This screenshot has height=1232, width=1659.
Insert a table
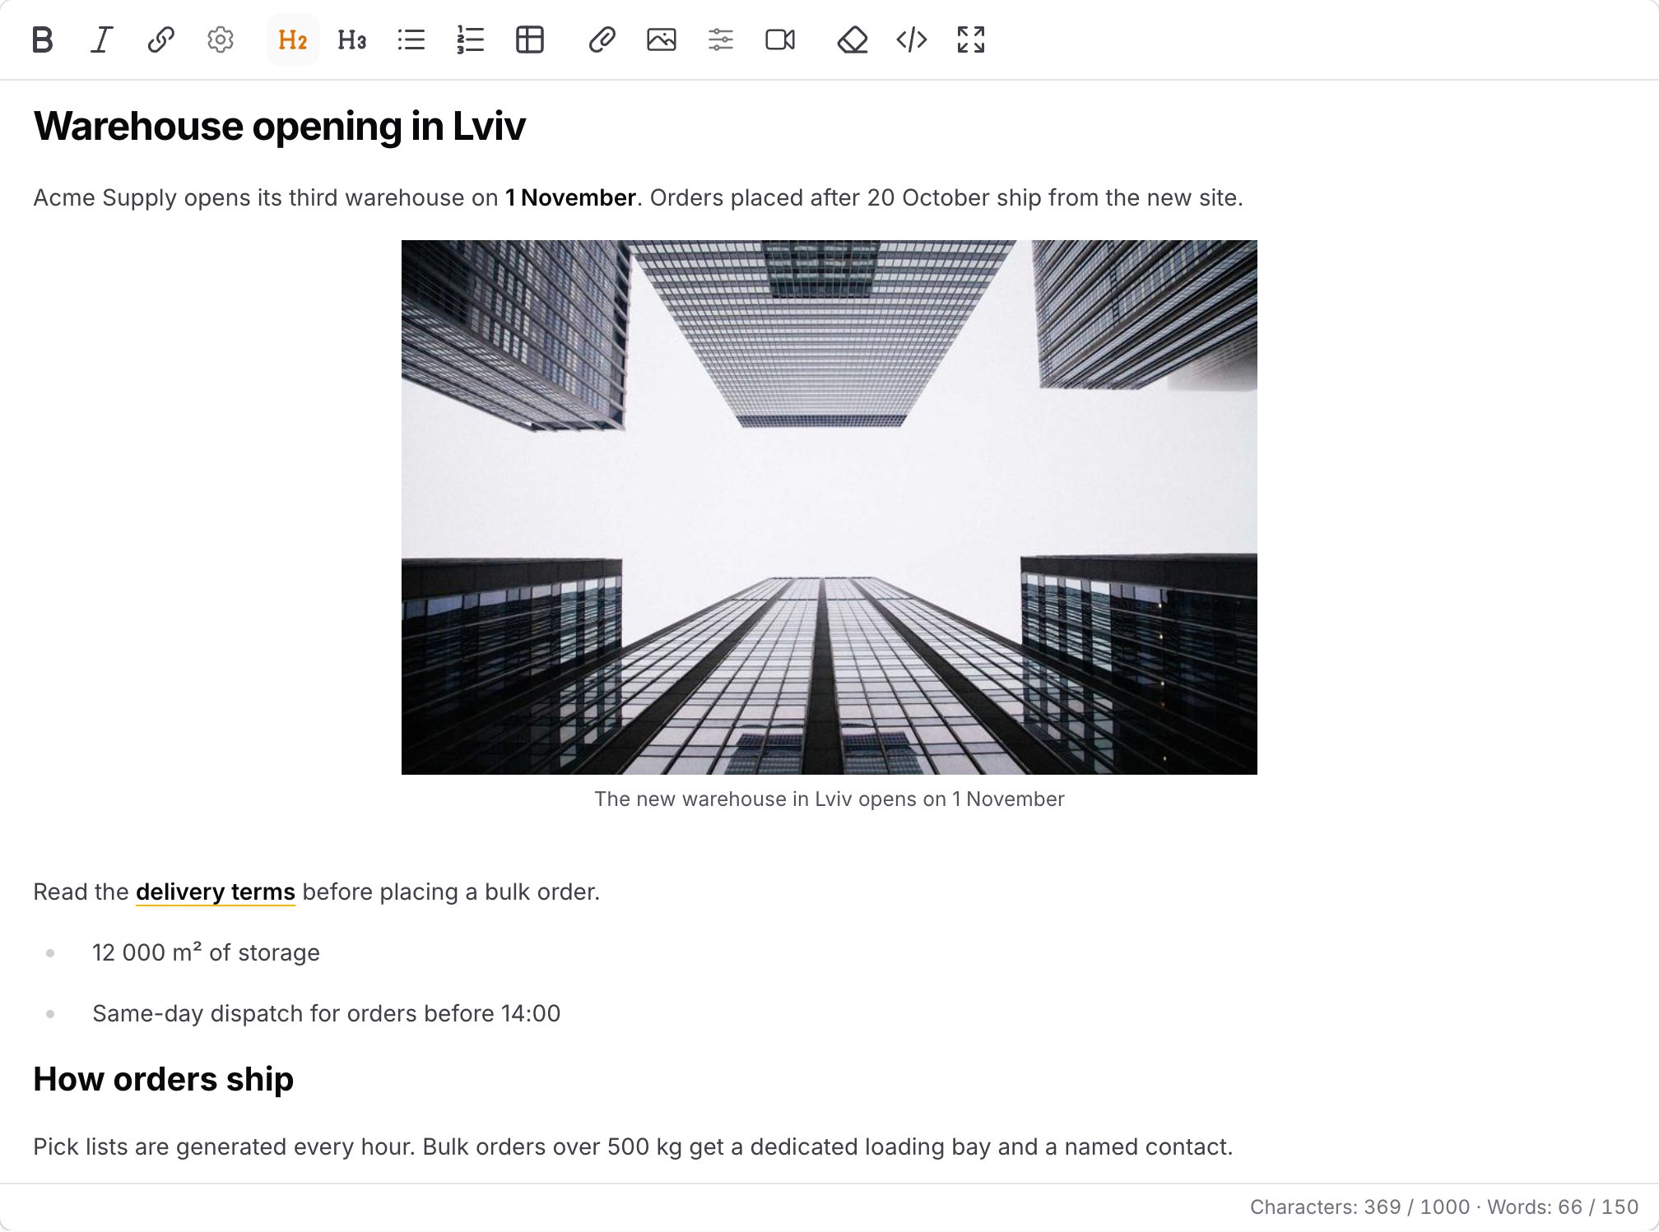[530, 39]
